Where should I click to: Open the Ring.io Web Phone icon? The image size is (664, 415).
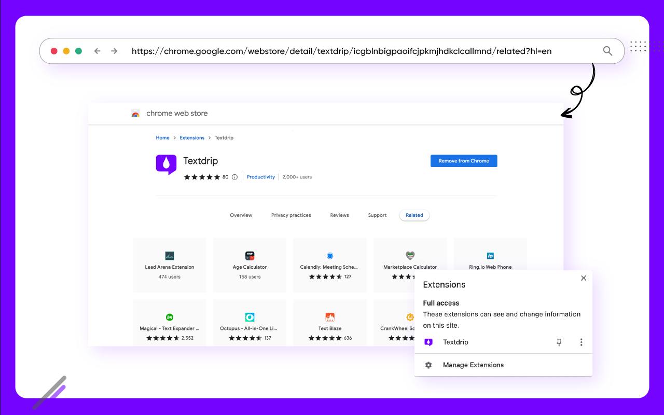tap(490, 256)
